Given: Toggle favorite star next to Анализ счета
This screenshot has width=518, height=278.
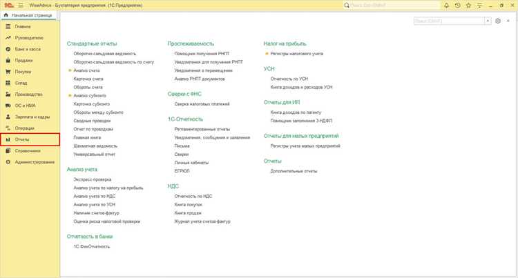Looking at the screenshot, I should [70, 70].
